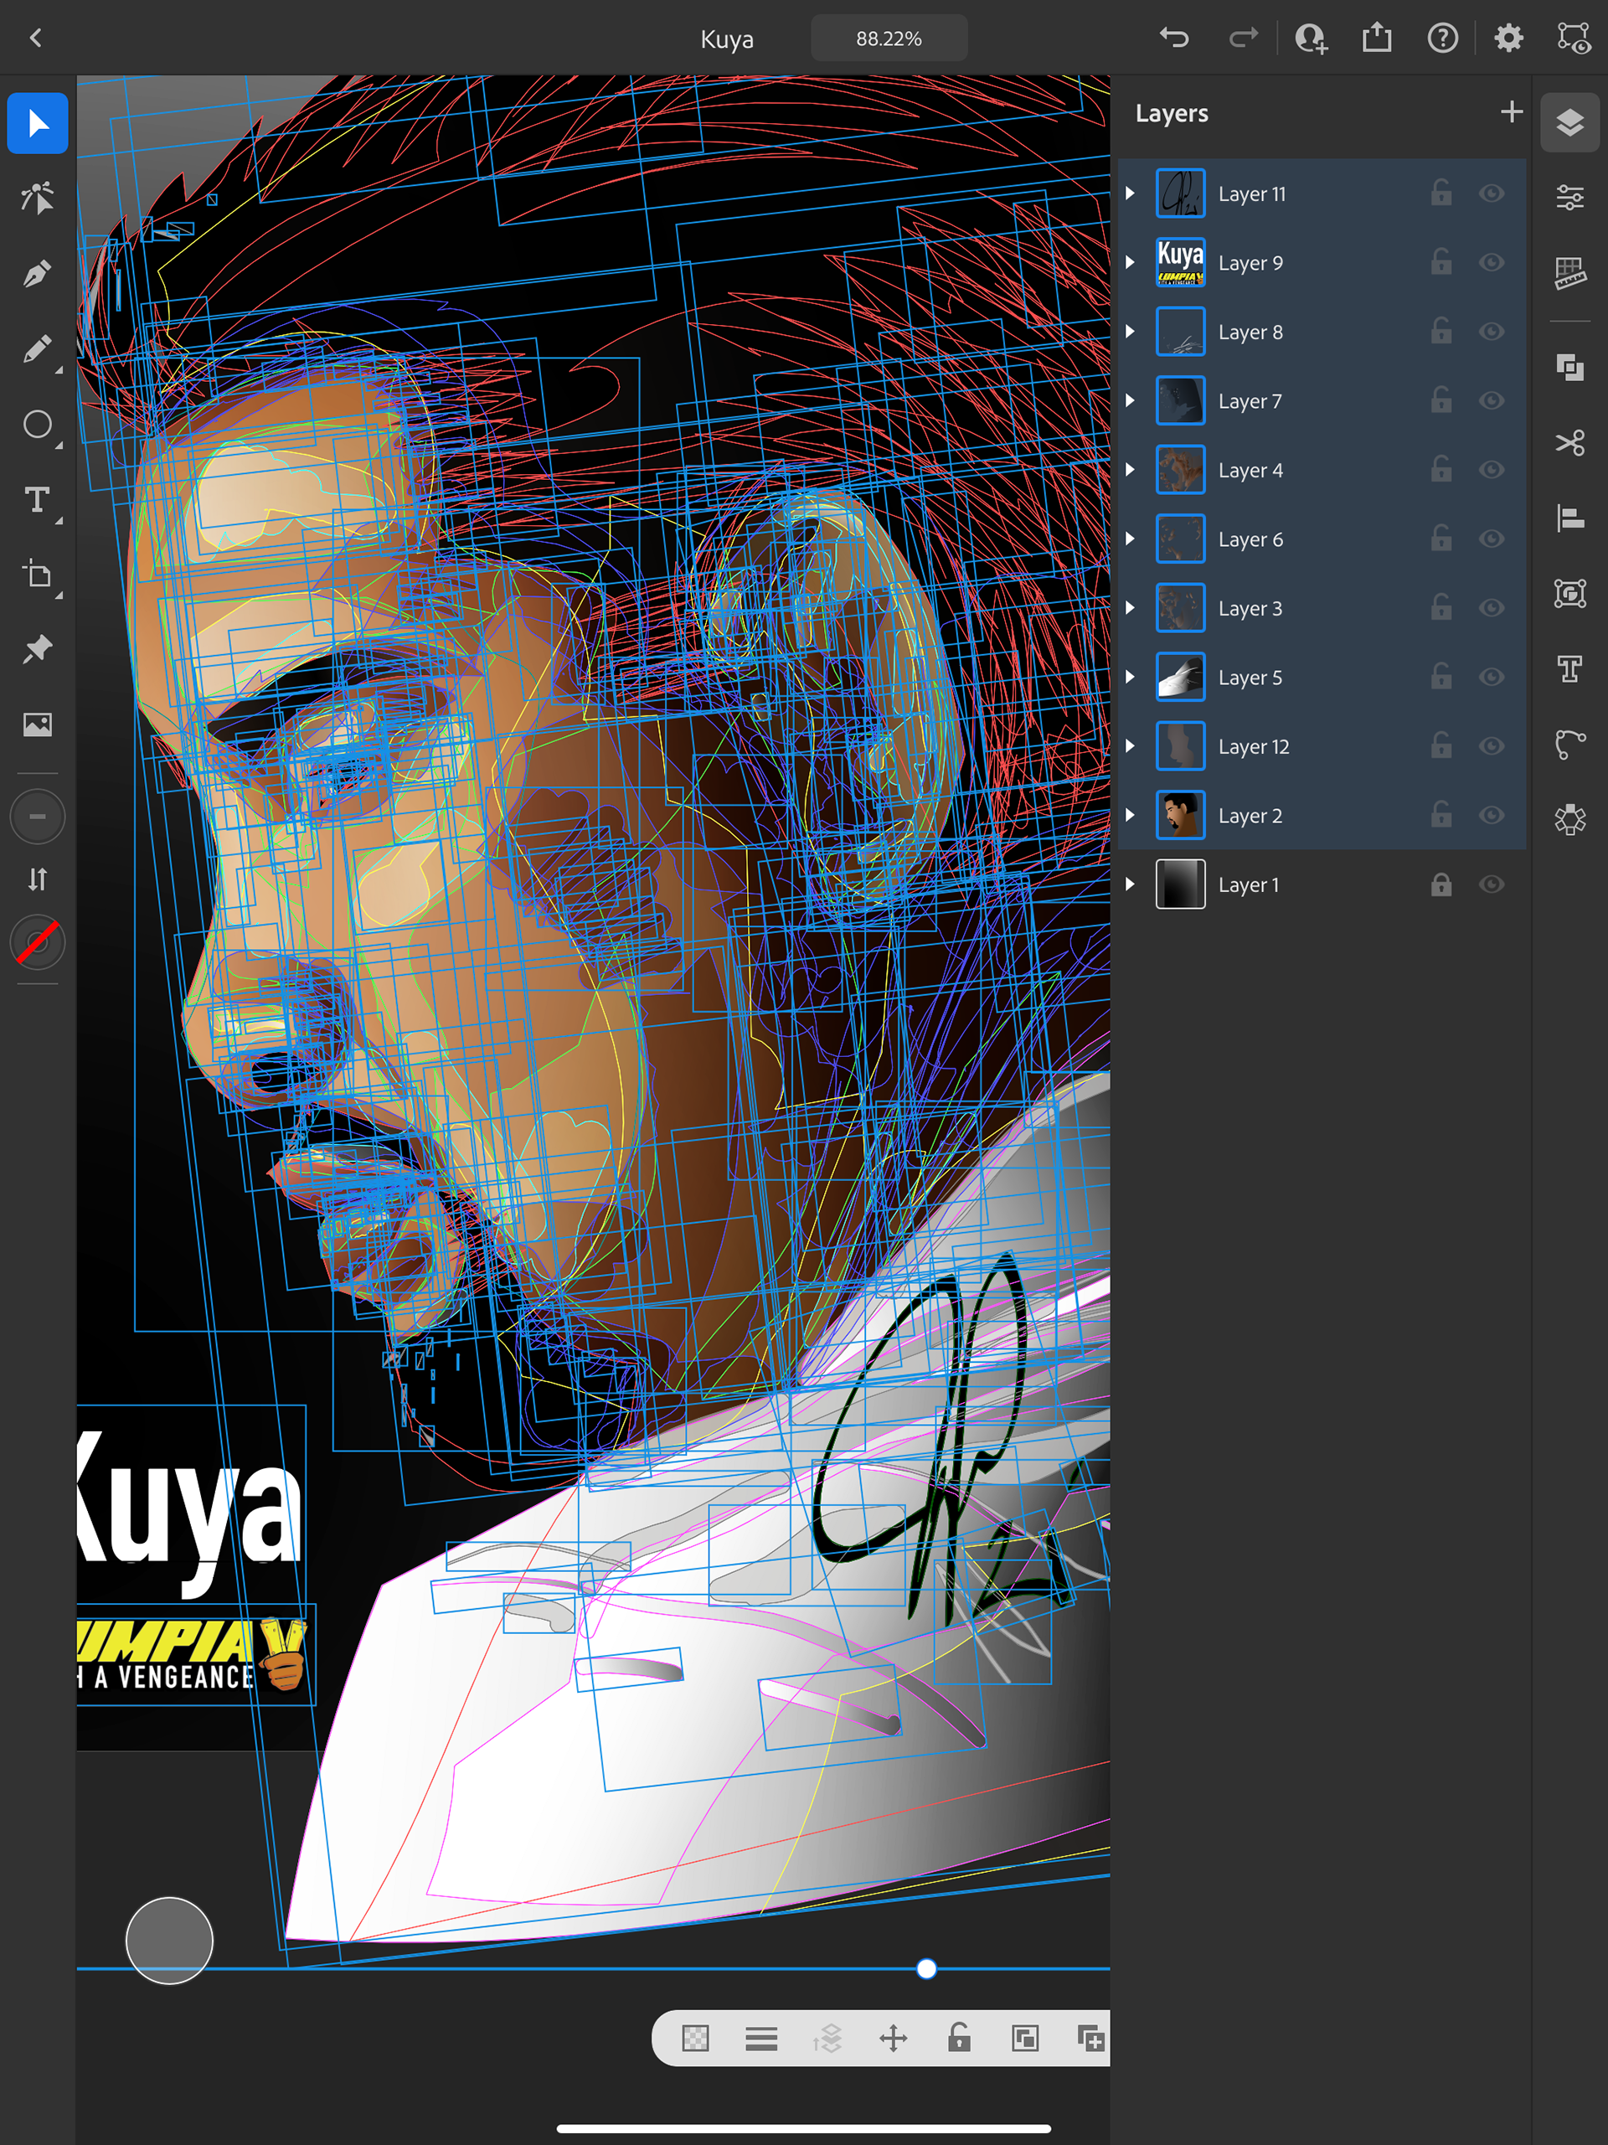The width and height of the screenshot is (1608, 2145).
Task: Unlock Layer 1
Action: pyautogui.click(x=1441, y=884)
